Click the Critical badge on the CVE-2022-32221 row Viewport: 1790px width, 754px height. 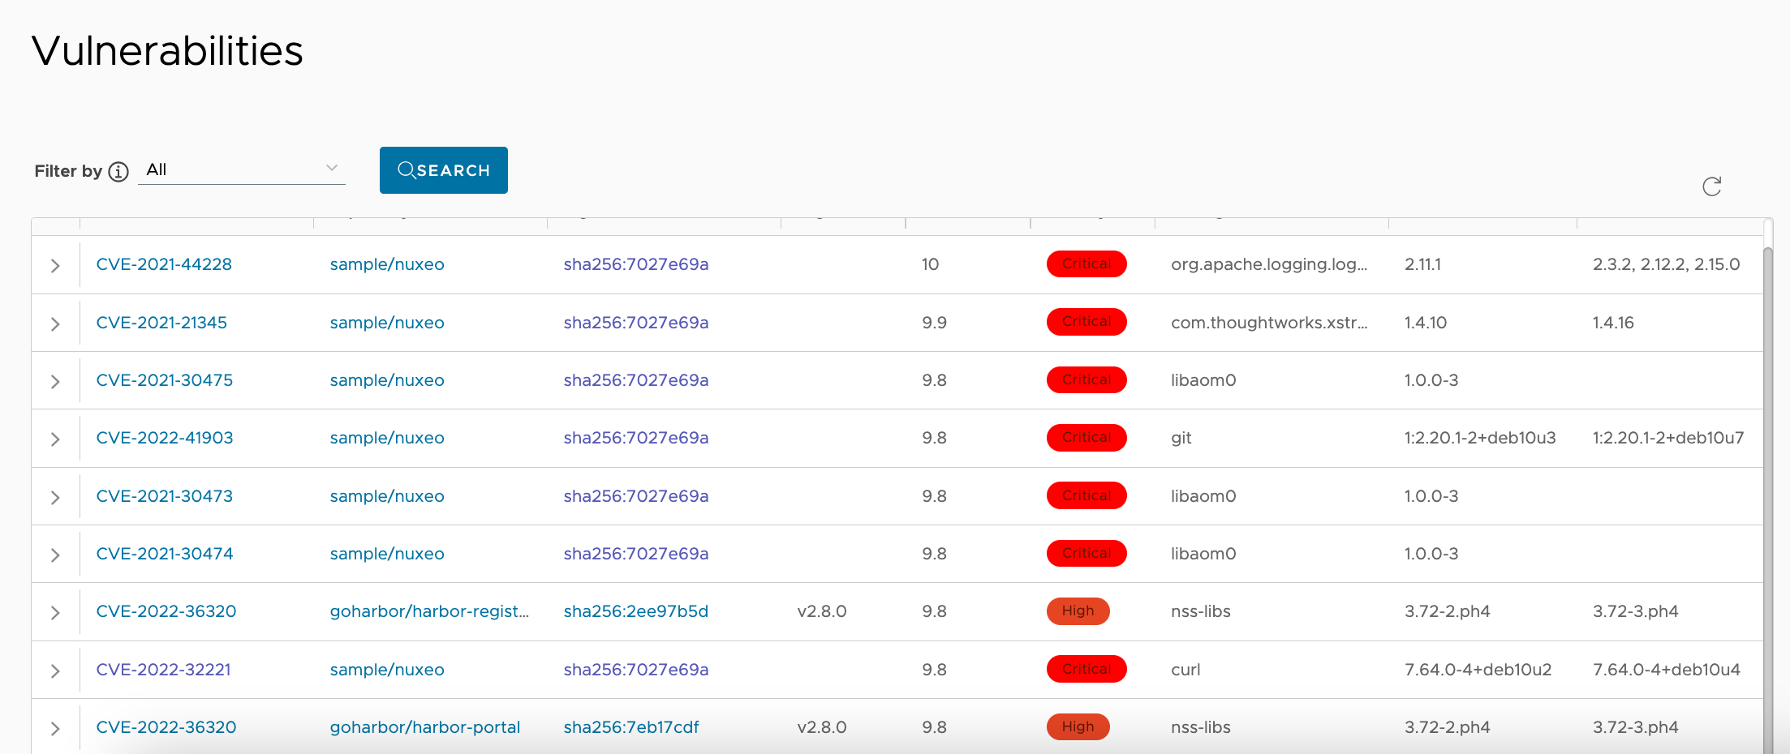point(1086,669)
